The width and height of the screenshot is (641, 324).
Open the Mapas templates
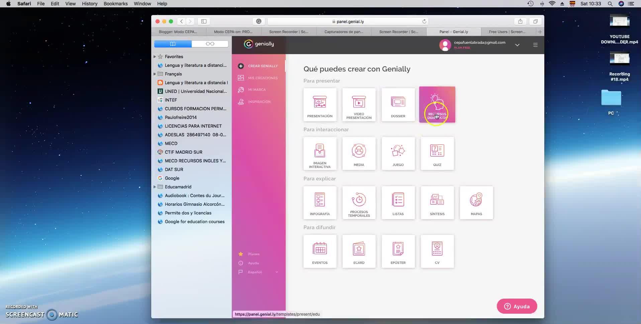(476, 203)
